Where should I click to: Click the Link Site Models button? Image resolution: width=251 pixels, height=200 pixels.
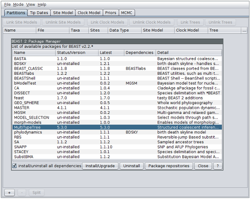pyautogui.click(x=22, y=22)
